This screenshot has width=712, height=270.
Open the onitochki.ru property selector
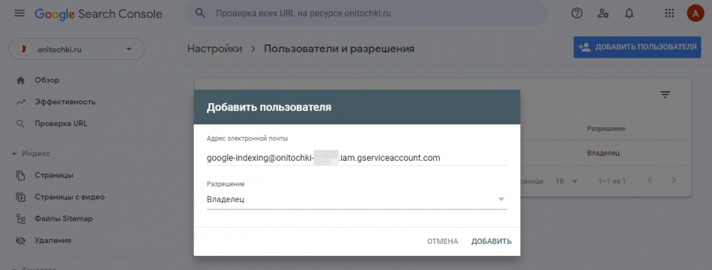coord(76,49)
